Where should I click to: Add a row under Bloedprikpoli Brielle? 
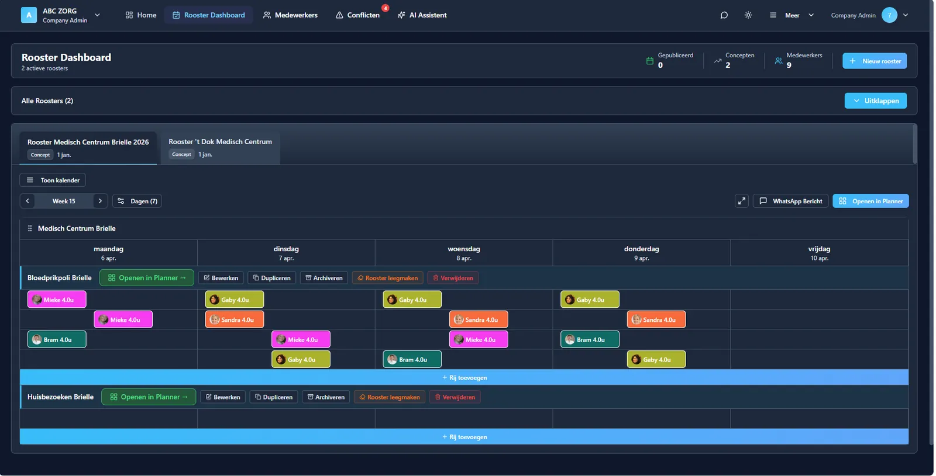click(464, 377)
